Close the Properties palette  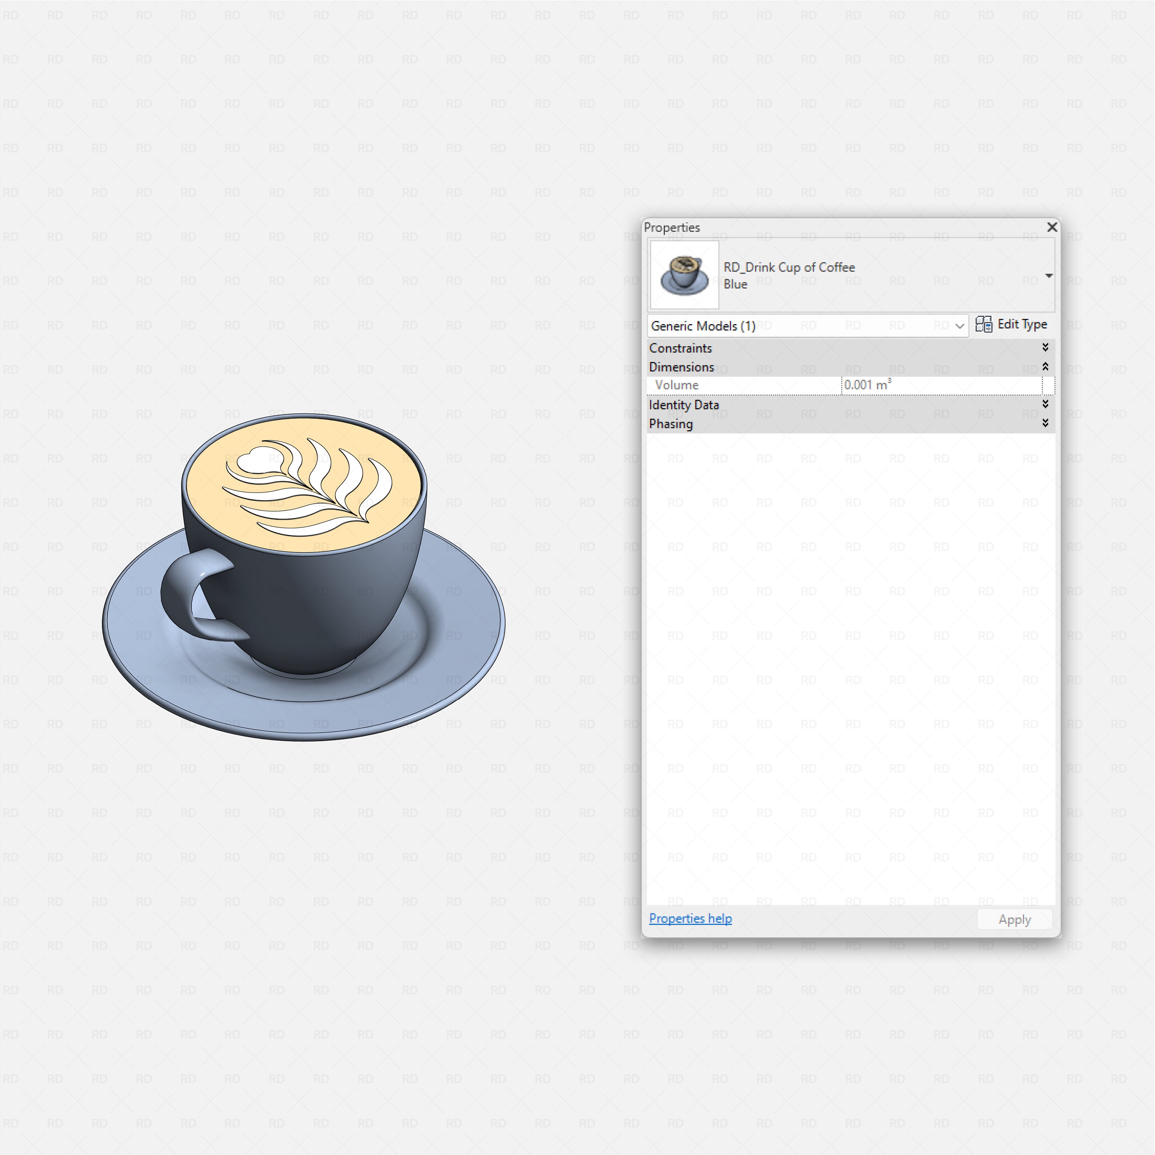(x=1052, y=227)
